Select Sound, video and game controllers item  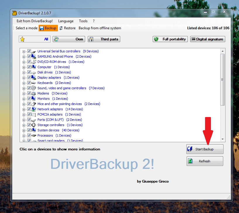pyautogui.click(x=62, y=88)
